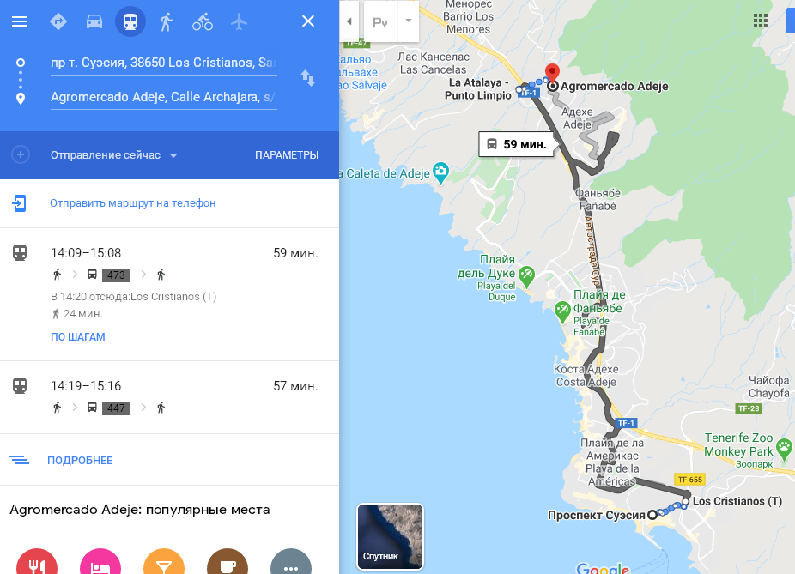Open 'ПО ШАГАМ' step-by-step directions
This screenshot has width=795, height=574.
pyautogui.click(x=78, y=337)
